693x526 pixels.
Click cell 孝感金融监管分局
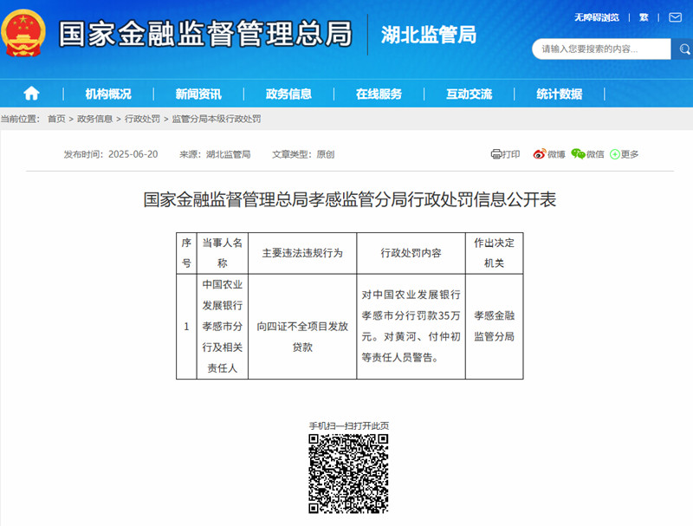[x=494, y=327]
